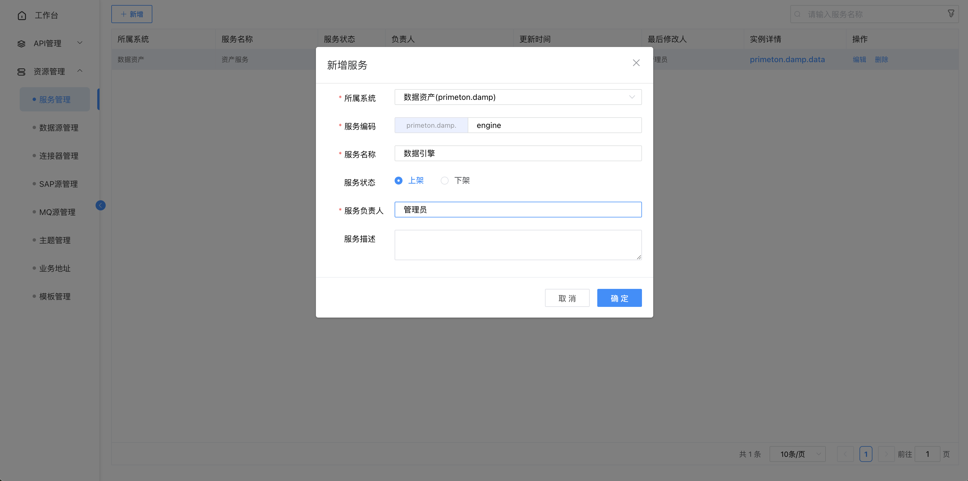Viewport: 968px width, 481px height.
Task: Select the 下架 service status option
Action: (x=445, y=181)
